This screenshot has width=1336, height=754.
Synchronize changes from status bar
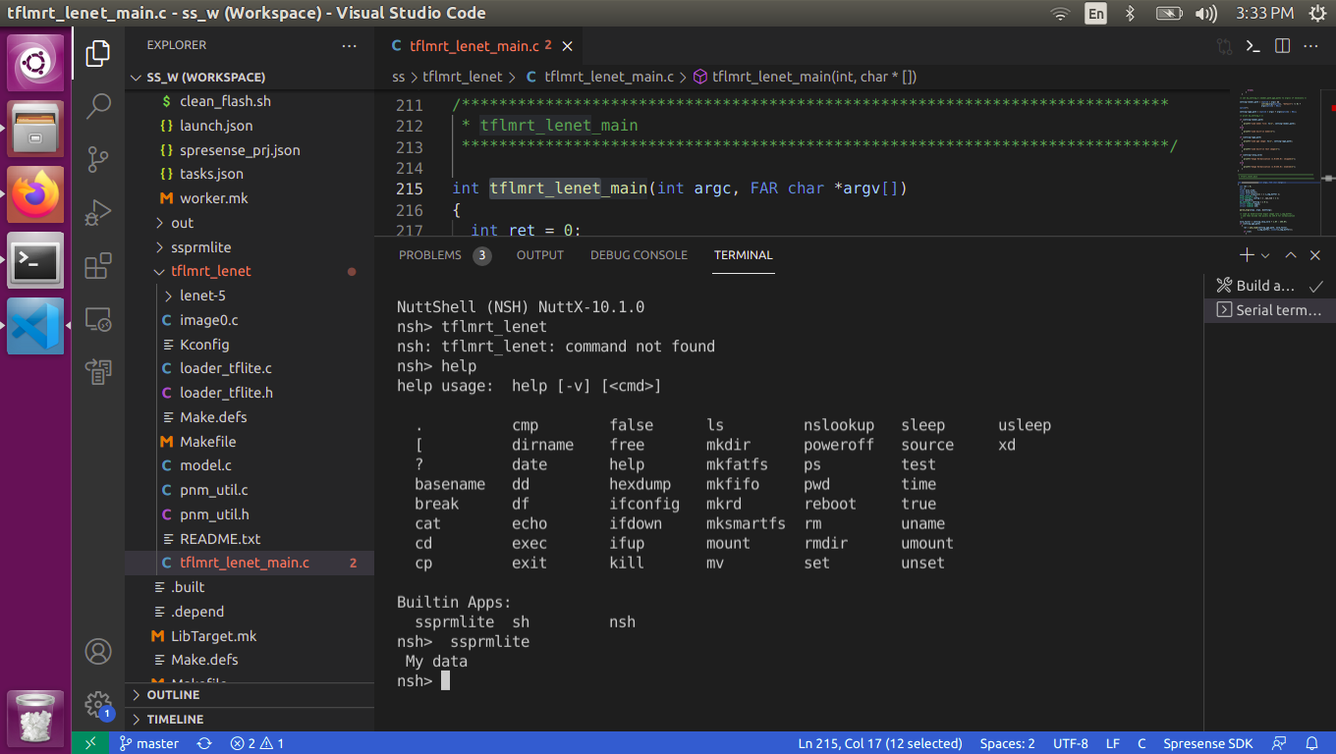tap(204, 743)
